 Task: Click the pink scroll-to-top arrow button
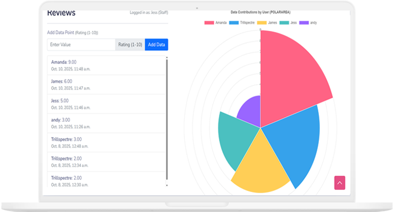[x=339, y=183]
